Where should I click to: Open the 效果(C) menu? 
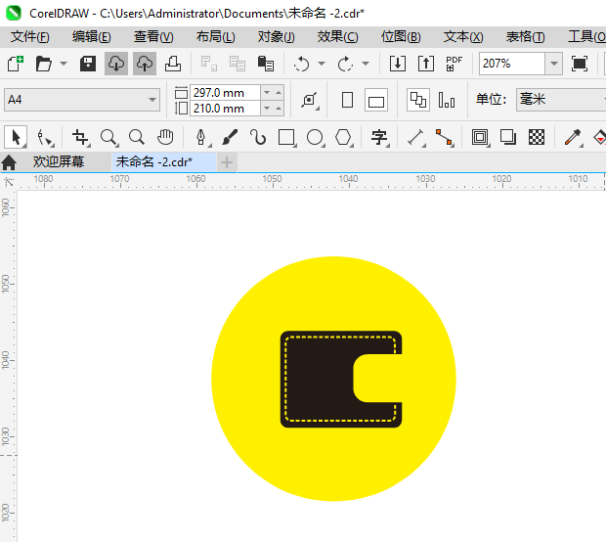tap(338, 37)
